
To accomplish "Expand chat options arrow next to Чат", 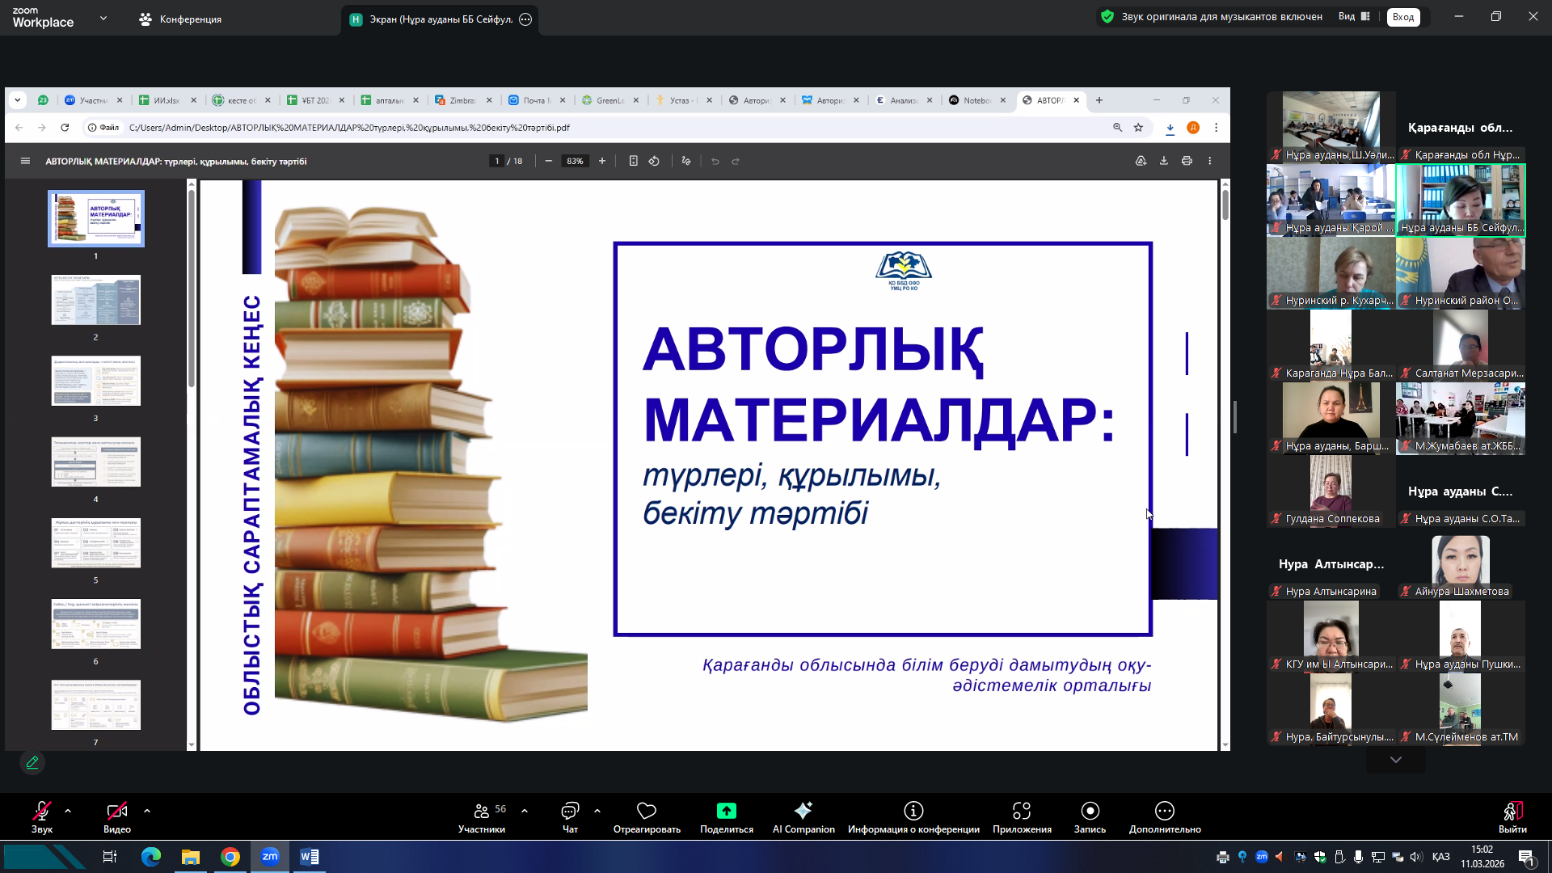I will (x=597, y=810).
